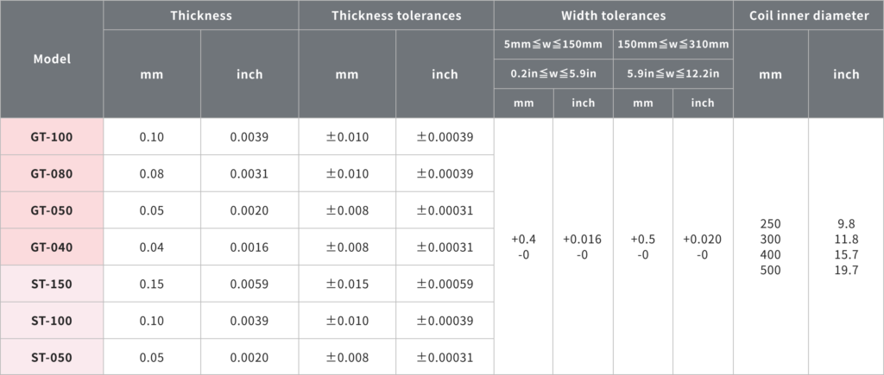The height and width of the screenshot is (375, 884).
Task: Select the 5.9in≦w≦12.2in subheader
Action: [x=673, y=74]
